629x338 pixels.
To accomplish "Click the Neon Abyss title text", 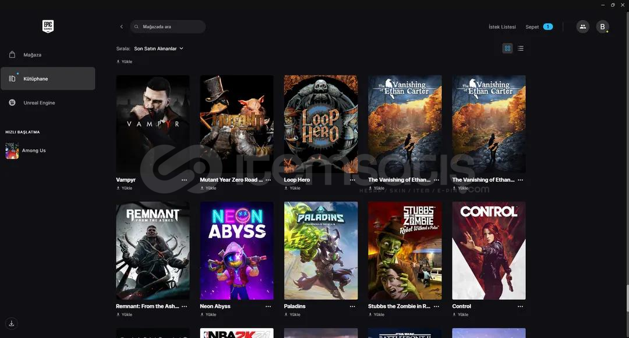I will [215, 307].
